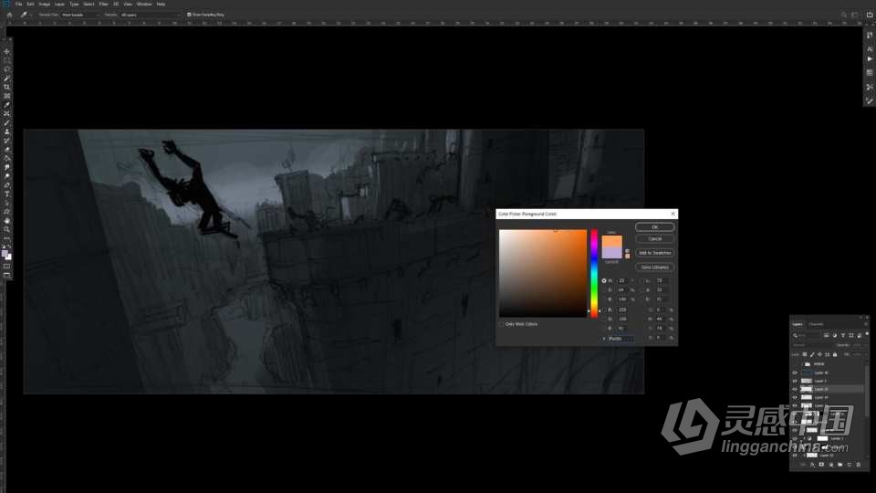The width and height of the screenshot is (876, 493).
Task: Hide the top visible layer eye icon
Action: coord(795,372)
